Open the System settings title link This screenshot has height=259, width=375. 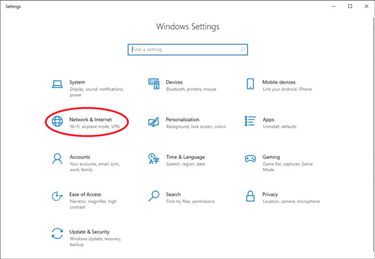[x=77, y=82]
